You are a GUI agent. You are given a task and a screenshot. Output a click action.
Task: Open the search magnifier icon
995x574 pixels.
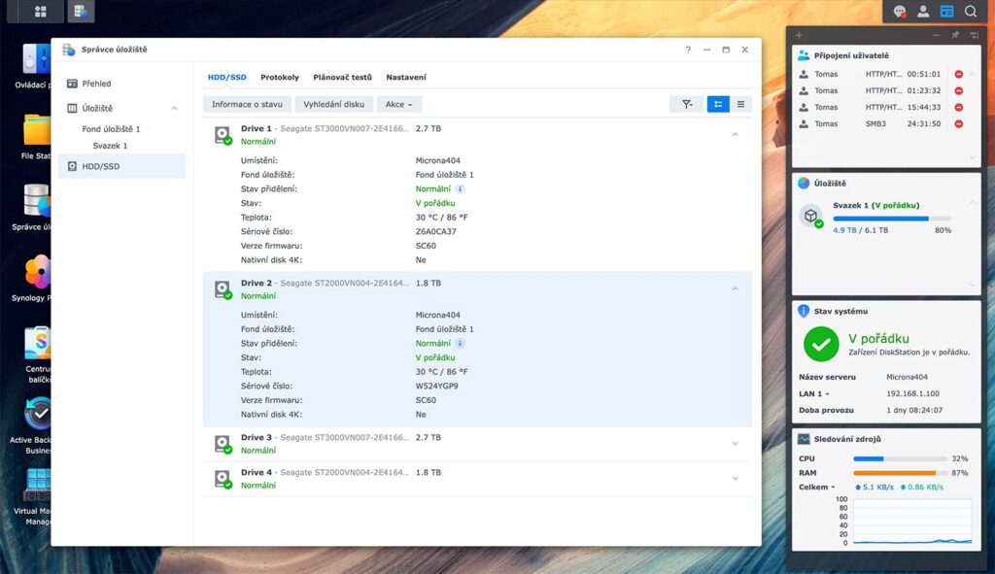[x=971, y=12]
